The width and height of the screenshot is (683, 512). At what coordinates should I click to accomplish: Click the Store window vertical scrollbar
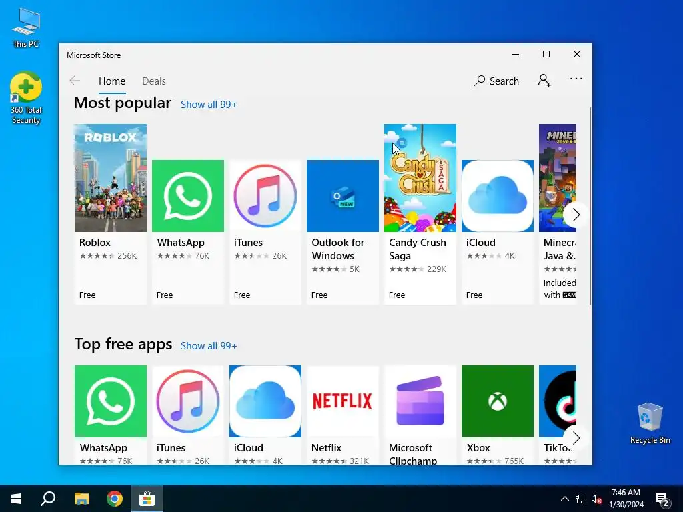point(590,205)
